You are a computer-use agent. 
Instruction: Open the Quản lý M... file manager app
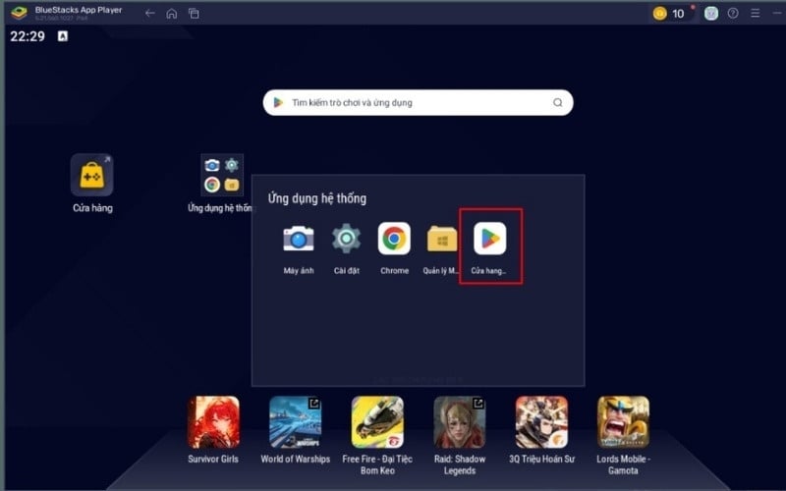[441, 239]
